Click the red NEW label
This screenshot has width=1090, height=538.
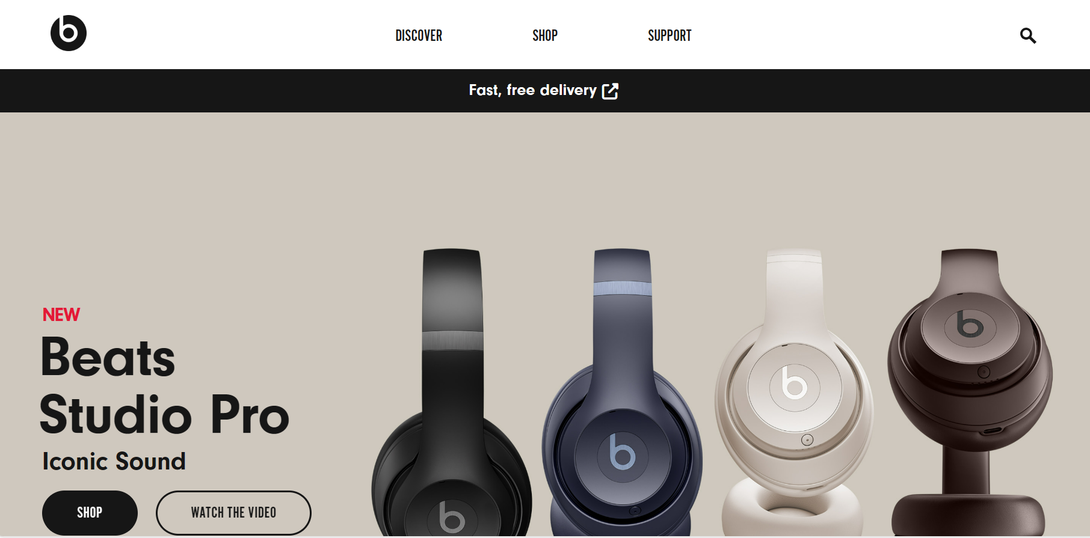click(61, 315)
